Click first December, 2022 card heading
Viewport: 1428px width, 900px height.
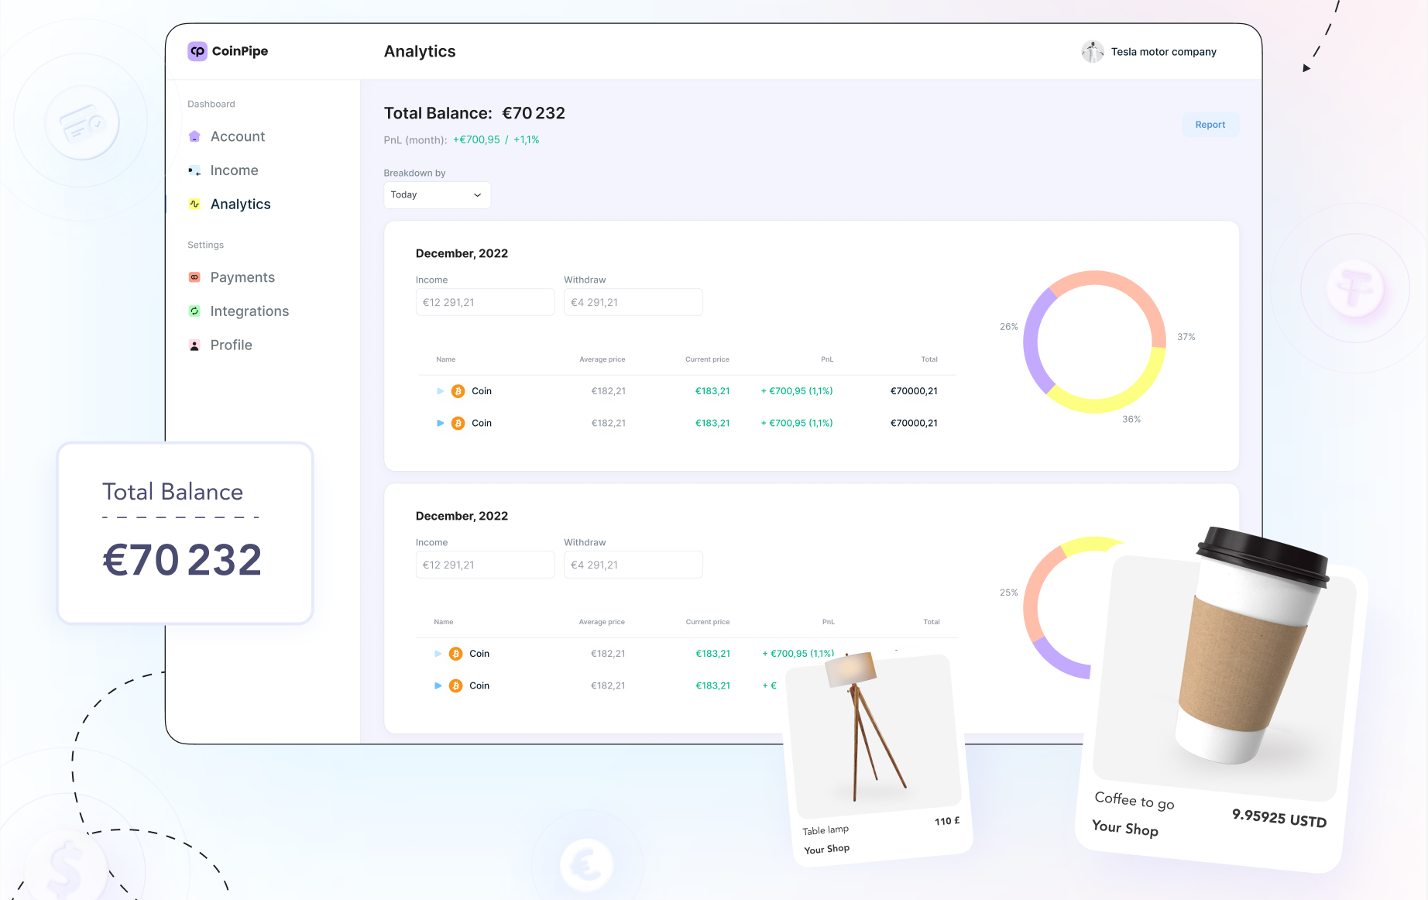coord(462,253)
